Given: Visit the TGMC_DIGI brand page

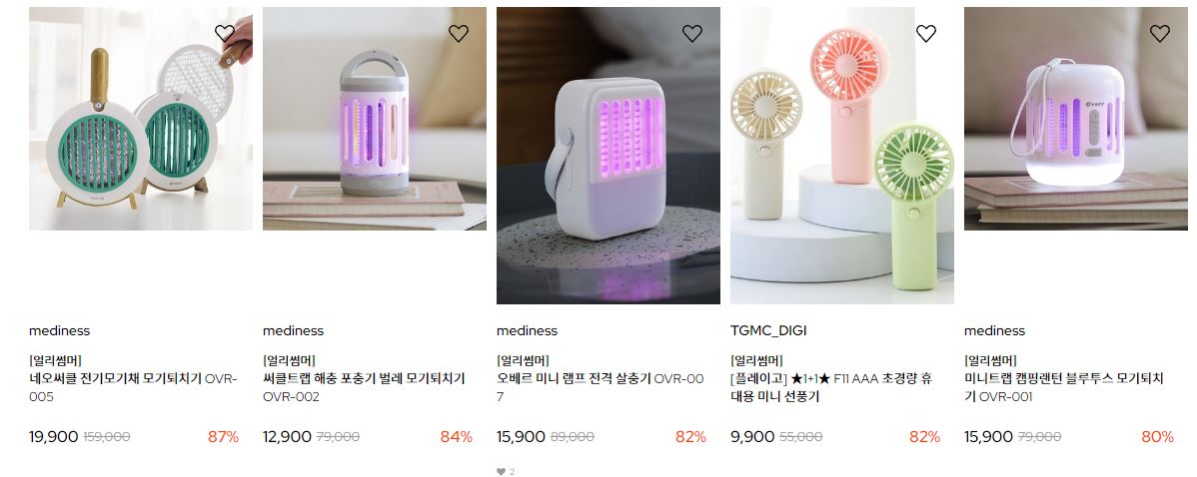Looking at the screenshot, I should 768,330.
